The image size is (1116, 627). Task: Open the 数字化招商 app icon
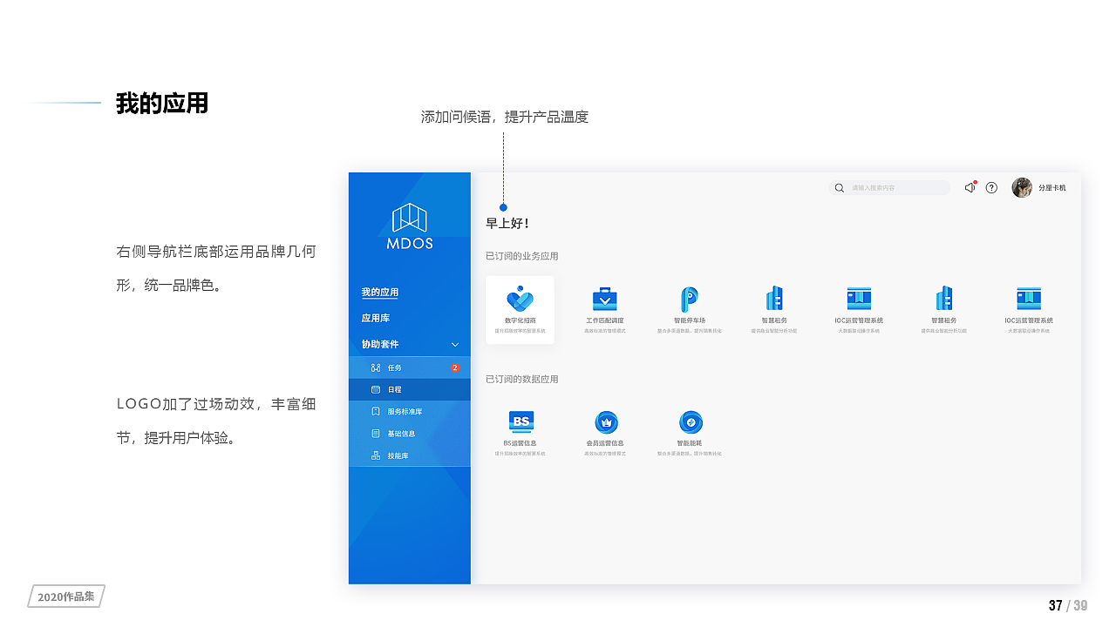(x=520, y=299)
